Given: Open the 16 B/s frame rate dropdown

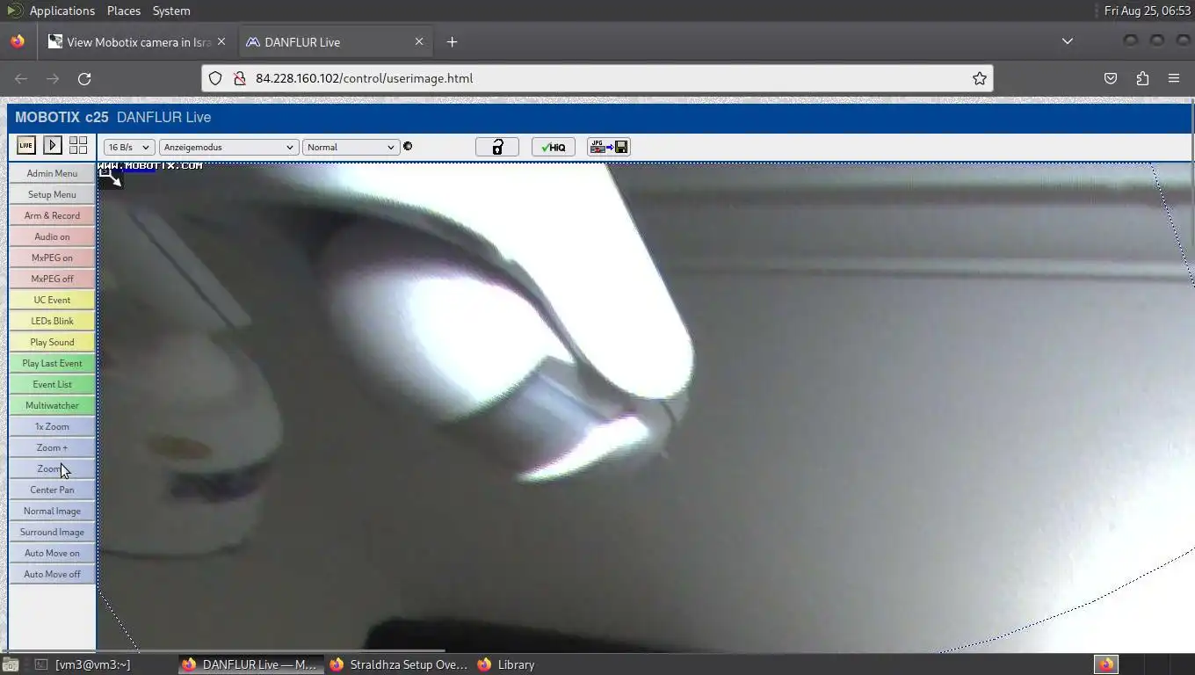Looking at the screenshot, I should [129, 147].
